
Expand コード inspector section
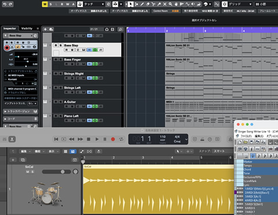coord(21,119)
